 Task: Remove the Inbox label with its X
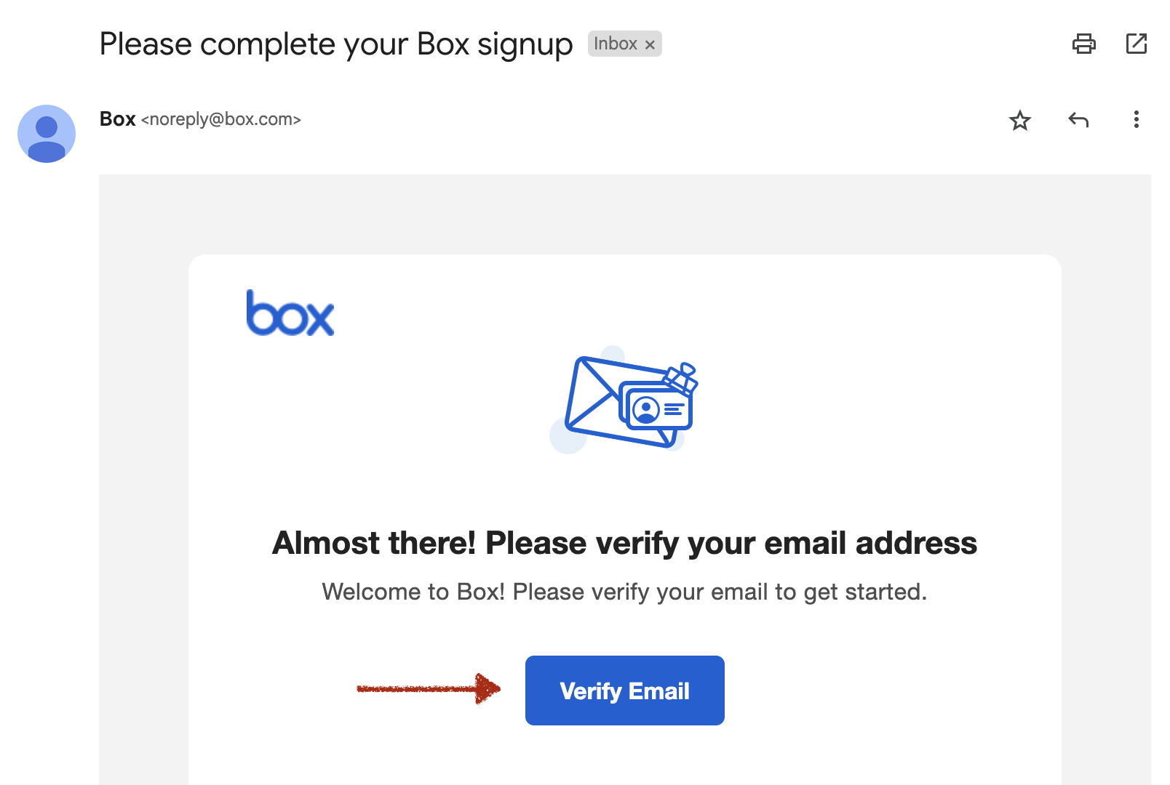[650, 45]
